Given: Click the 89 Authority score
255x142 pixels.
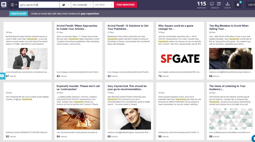Looking at the screenshot, I should (x=214, y=137).
